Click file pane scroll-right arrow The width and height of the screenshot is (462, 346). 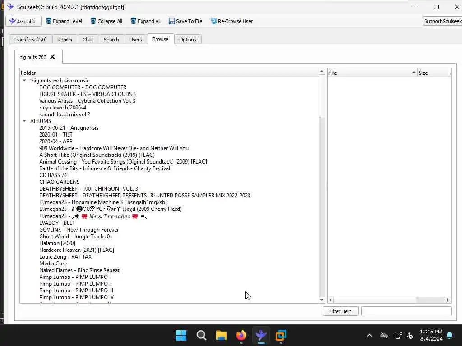(448, 300)
